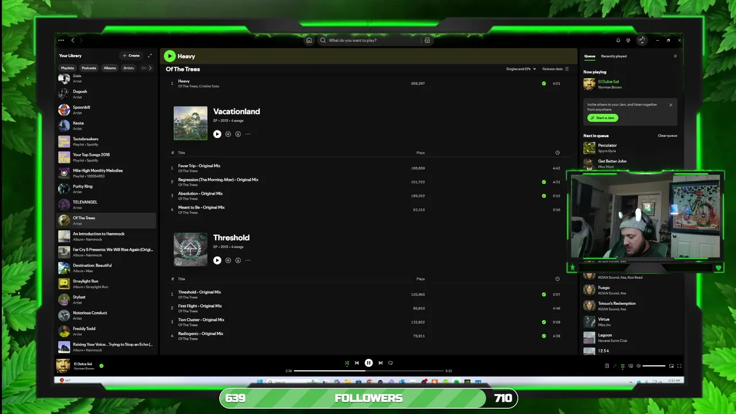Toggle saved checkmark for El Dulce Sol

[x=101, y=366]
